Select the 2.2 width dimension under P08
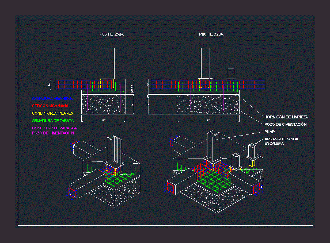This screenshot has width=330, height=243. [208, 121]
